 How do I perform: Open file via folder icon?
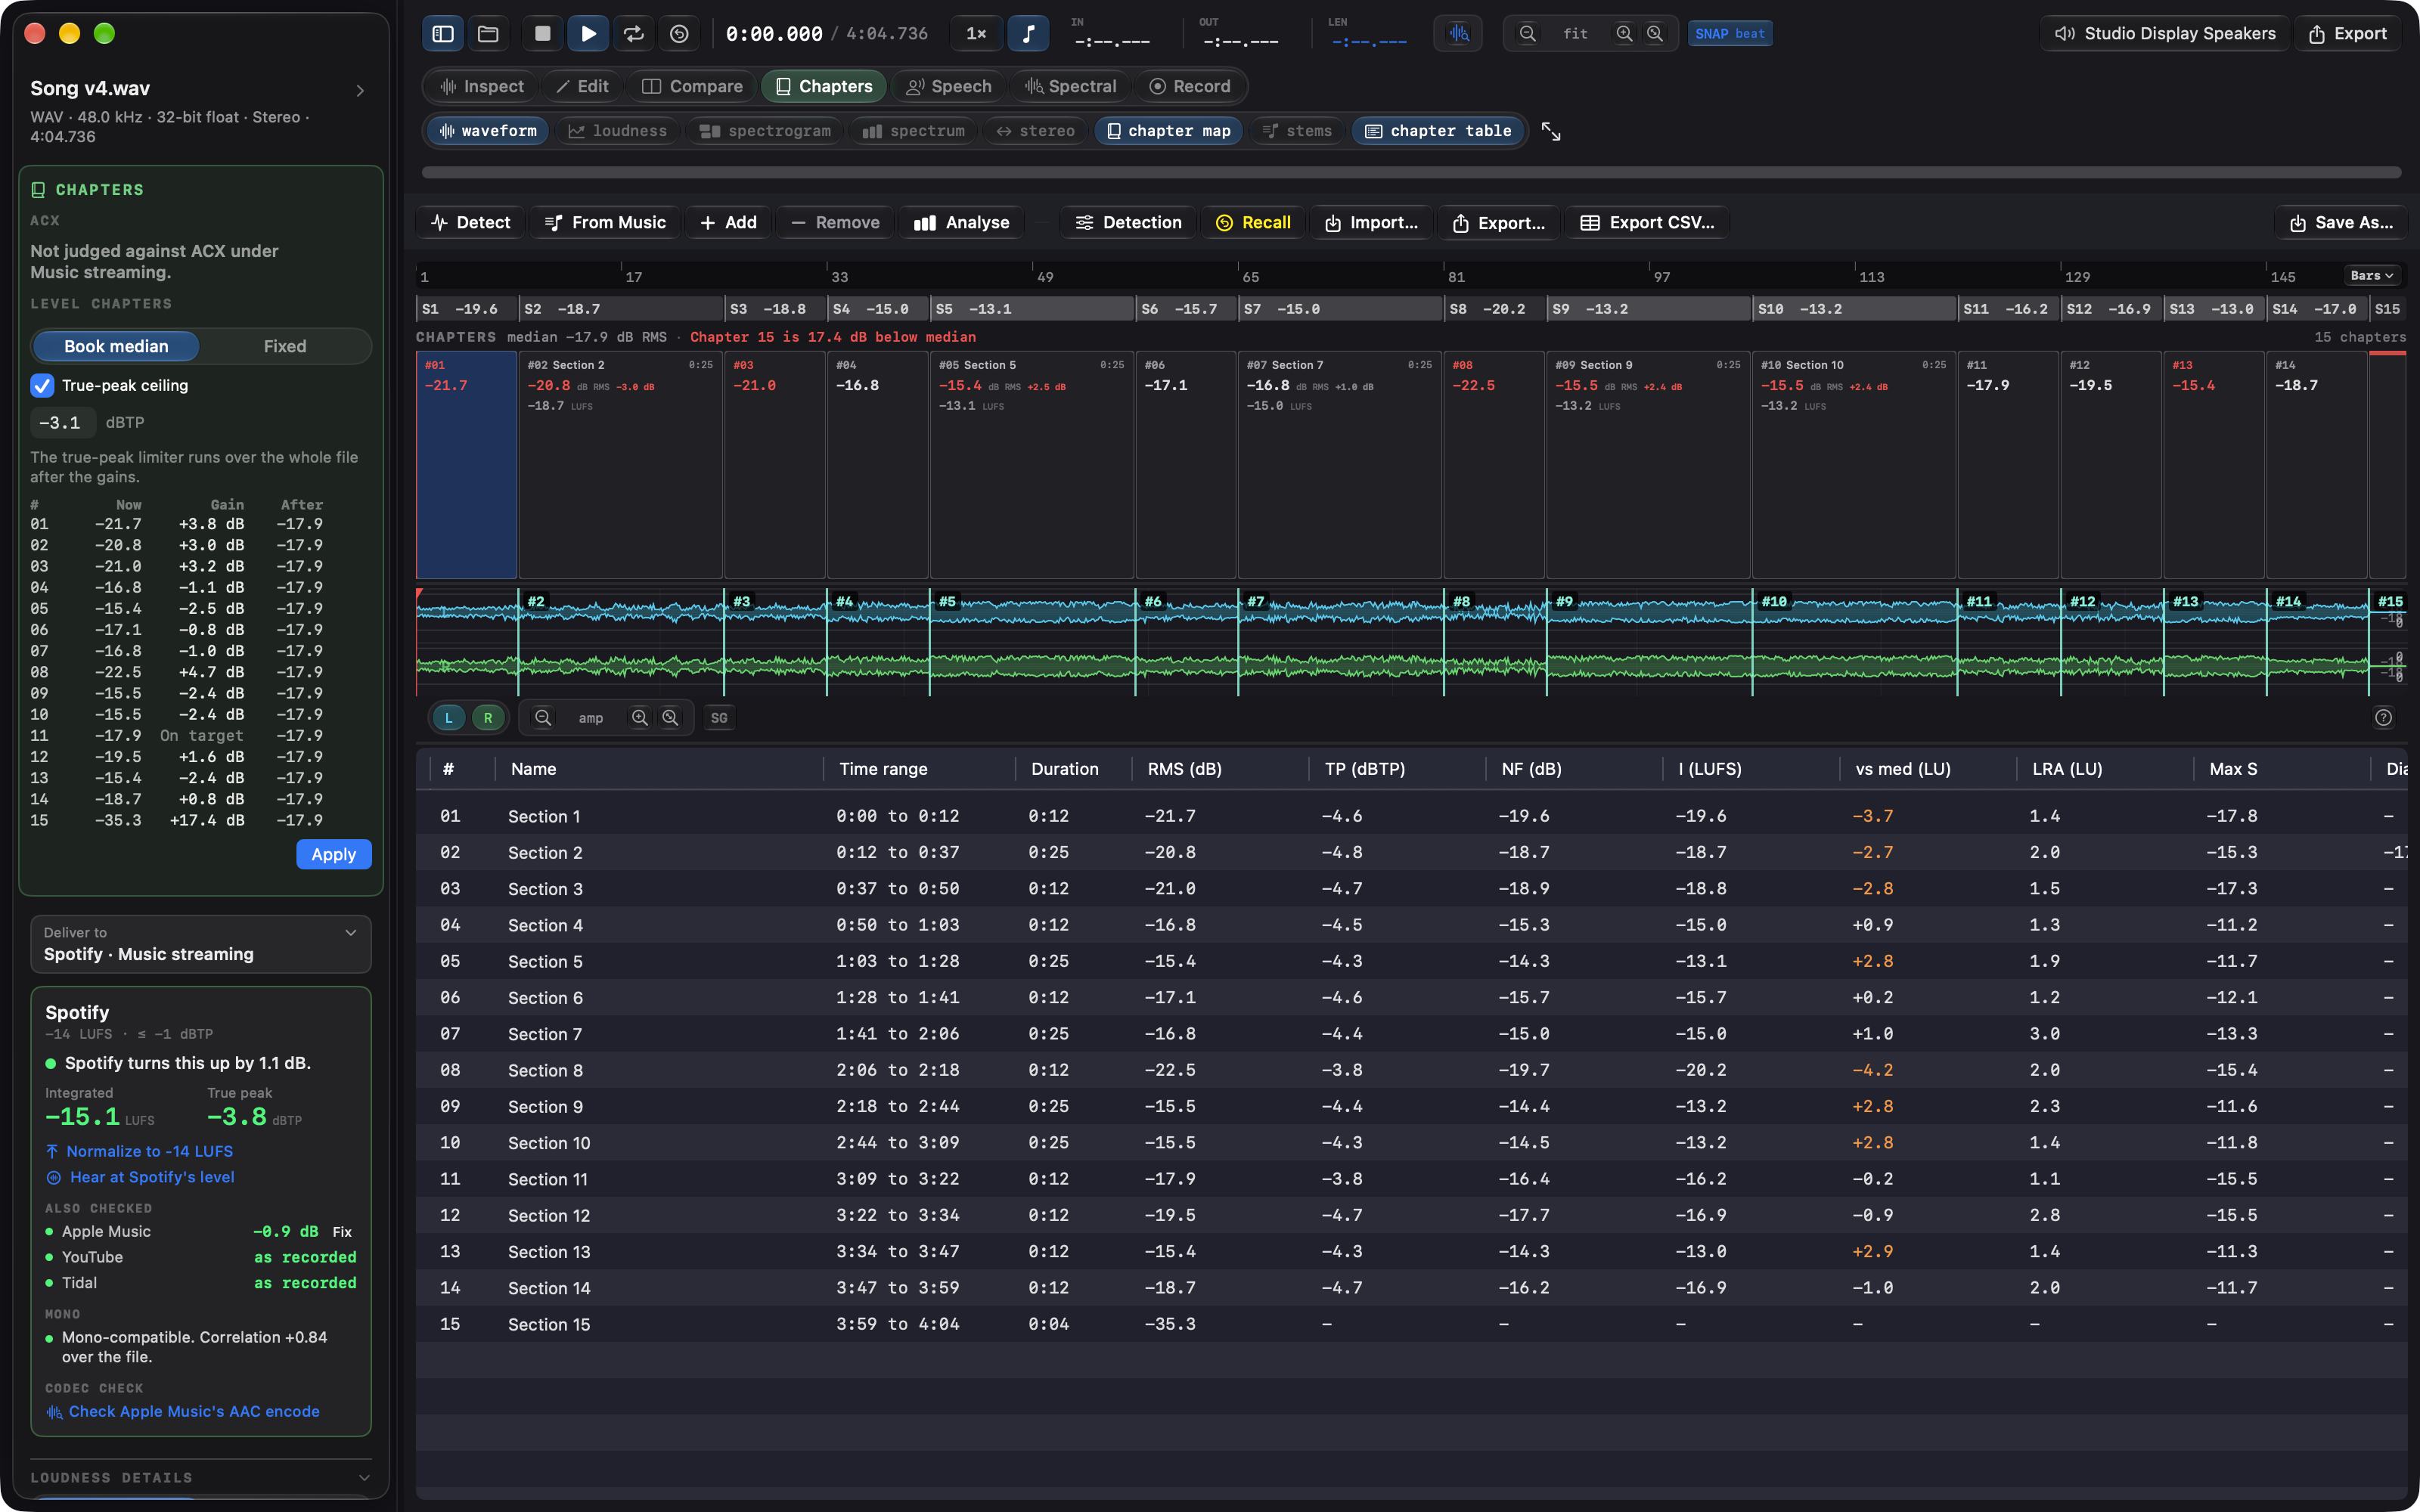coord(488,34)
